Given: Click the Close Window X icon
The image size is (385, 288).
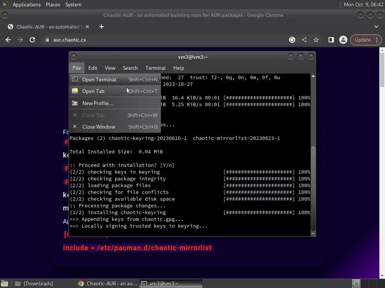Looking at the screenshot, I should click(x=75, y=126).
